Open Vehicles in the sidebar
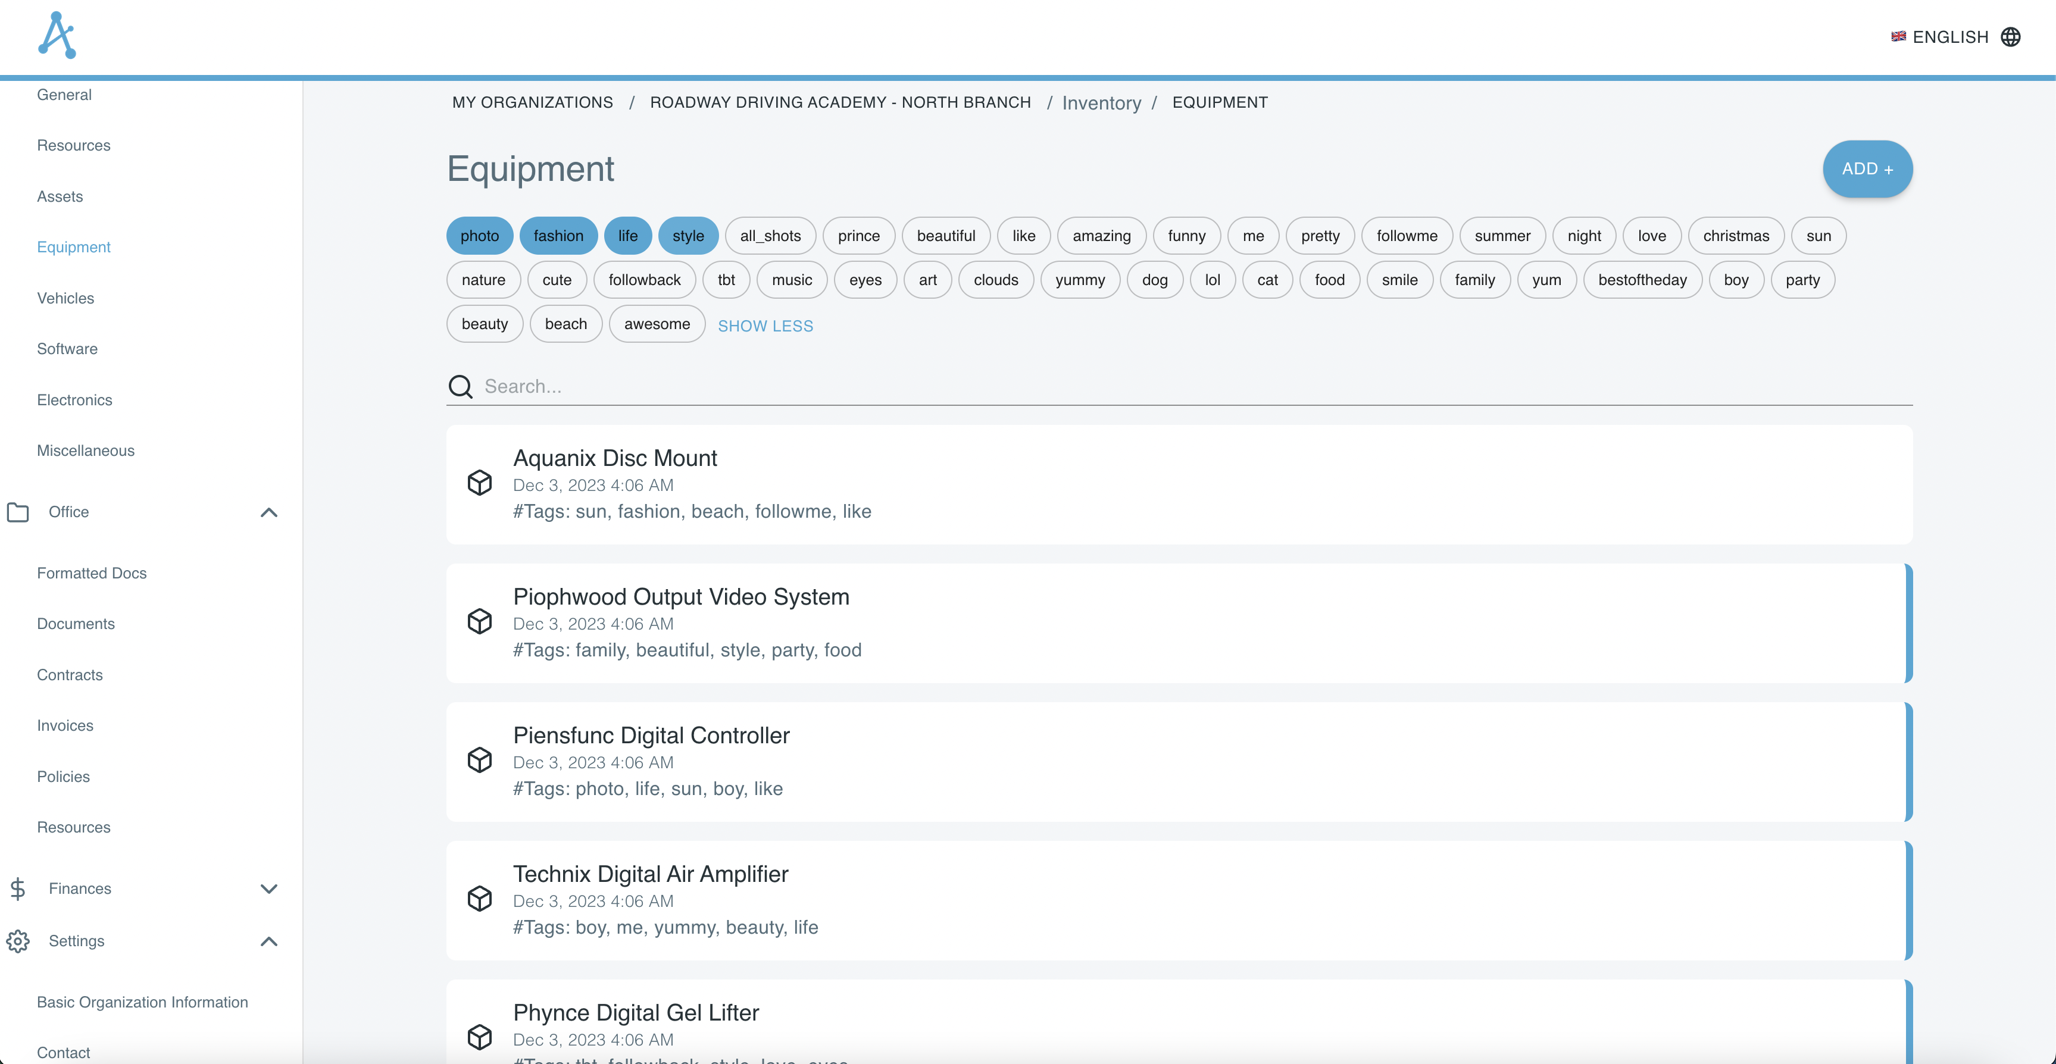 pyautogui.click(x=65, y=299)
